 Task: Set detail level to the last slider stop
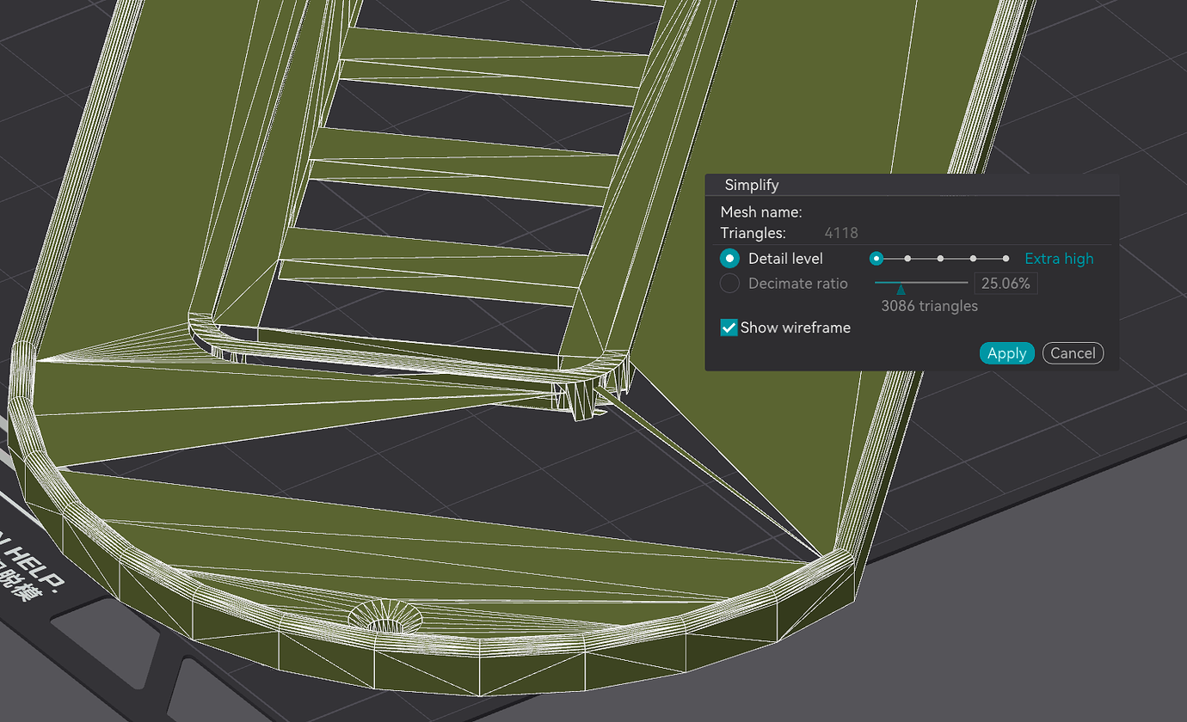point(1006,258)
